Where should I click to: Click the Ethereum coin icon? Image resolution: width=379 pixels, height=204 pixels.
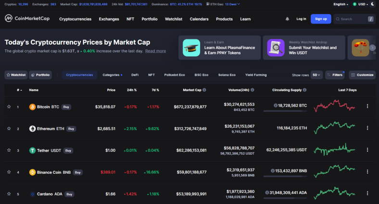click(x=32, y=129)
